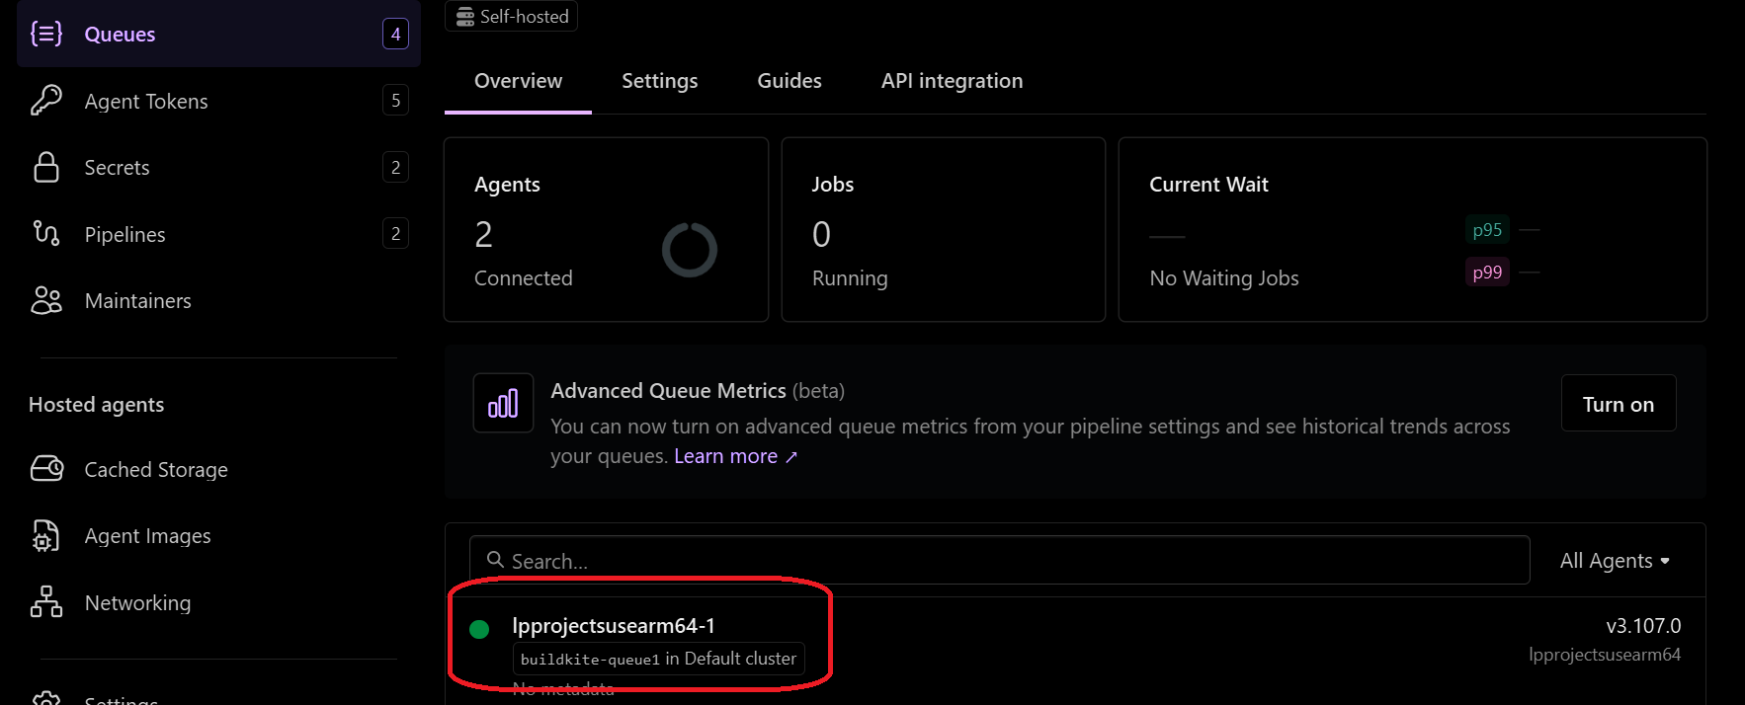Screen dimensions: 1745x705
Task: Select the Pipelines sidebar icon
Action: click(46, 234)
